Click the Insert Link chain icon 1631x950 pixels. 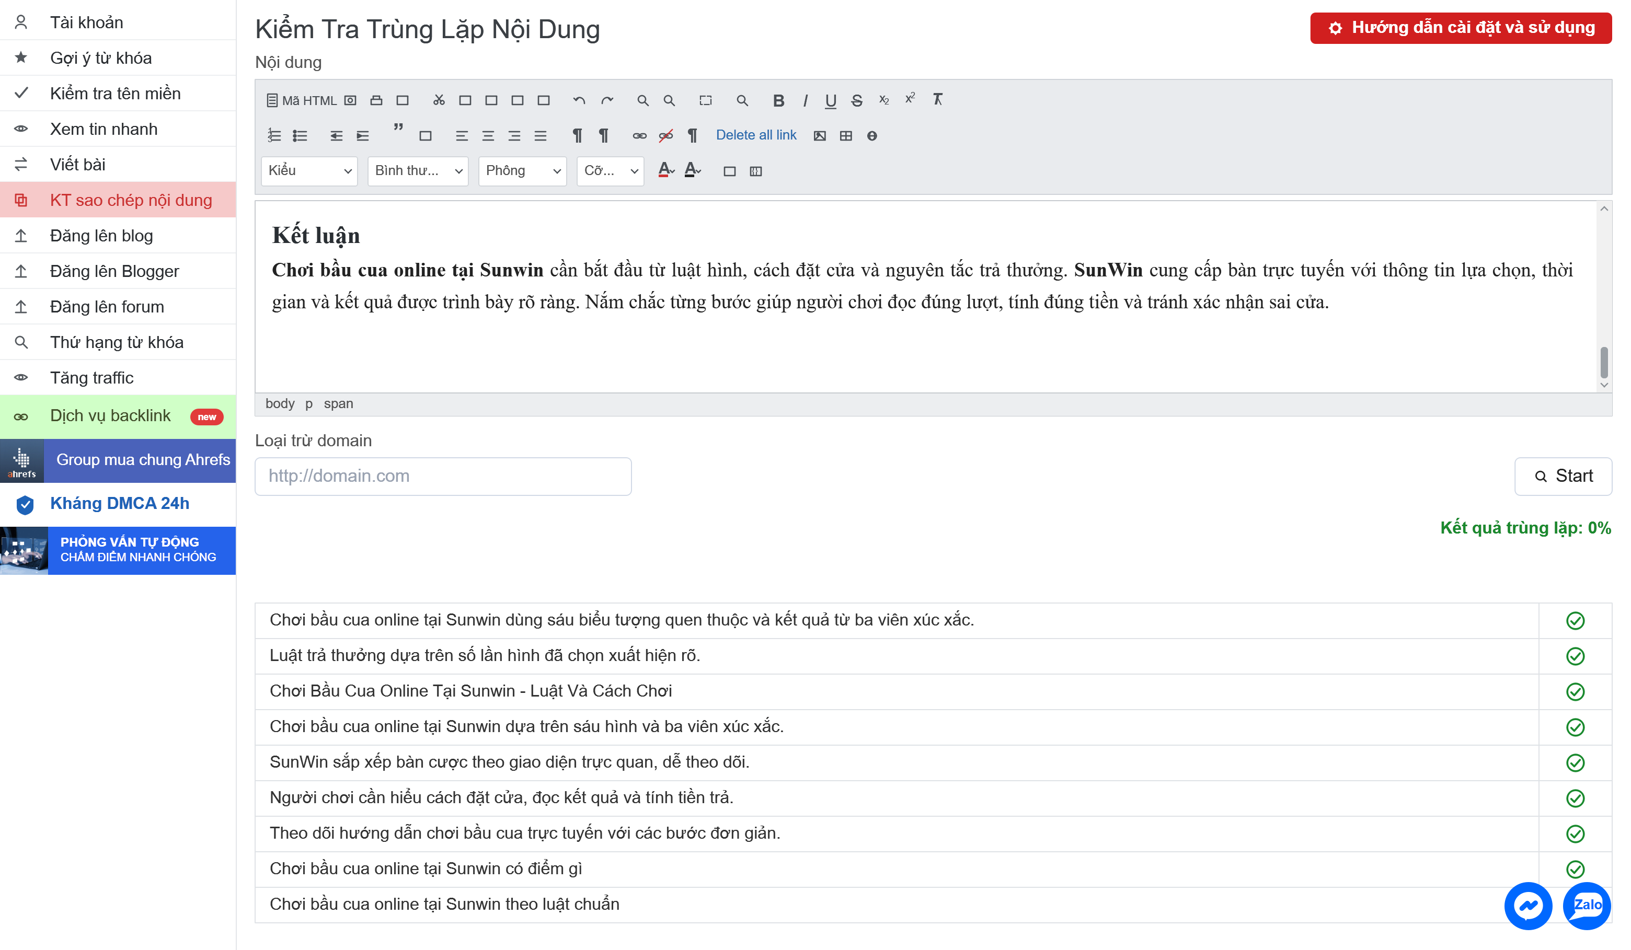639,136
